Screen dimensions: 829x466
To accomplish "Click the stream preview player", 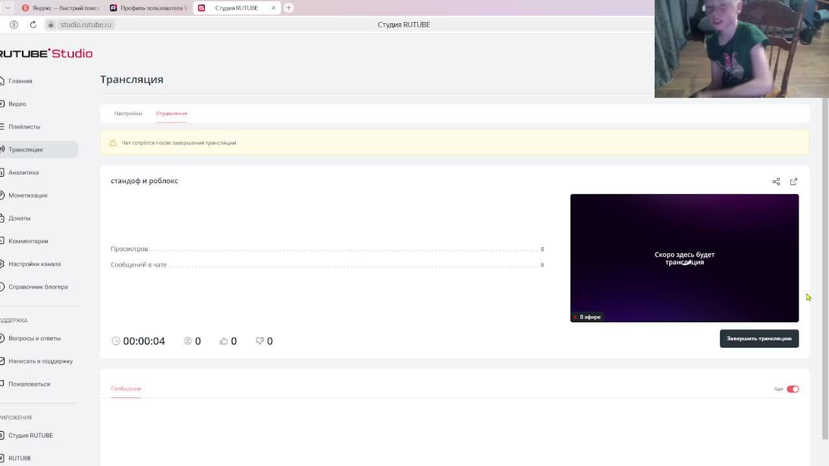I will point(685,258).
